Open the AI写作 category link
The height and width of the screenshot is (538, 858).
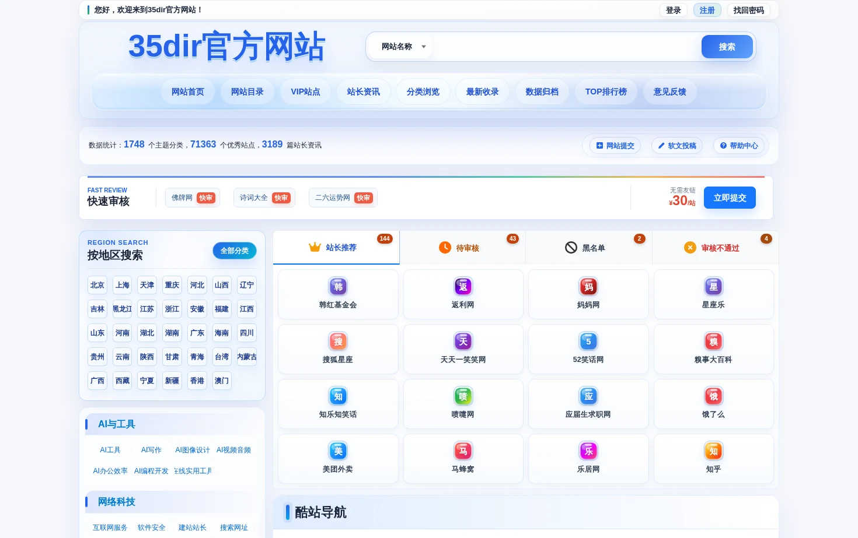pos(151,450)
